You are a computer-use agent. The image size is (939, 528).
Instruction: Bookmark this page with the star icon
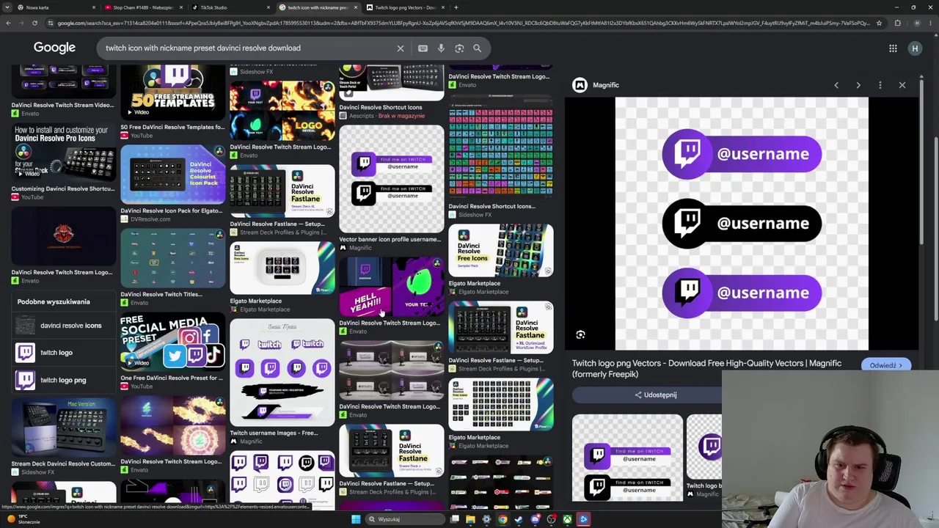point(879,23)
